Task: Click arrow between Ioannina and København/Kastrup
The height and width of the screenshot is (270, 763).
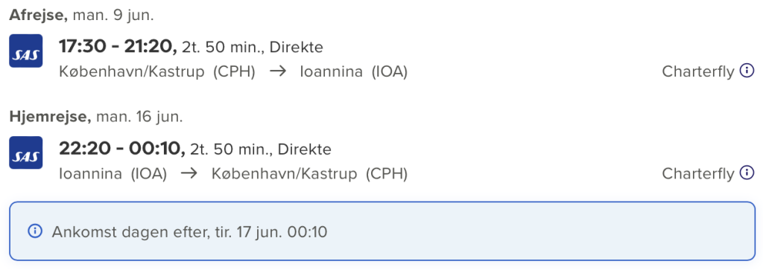Action: [189, 173]
